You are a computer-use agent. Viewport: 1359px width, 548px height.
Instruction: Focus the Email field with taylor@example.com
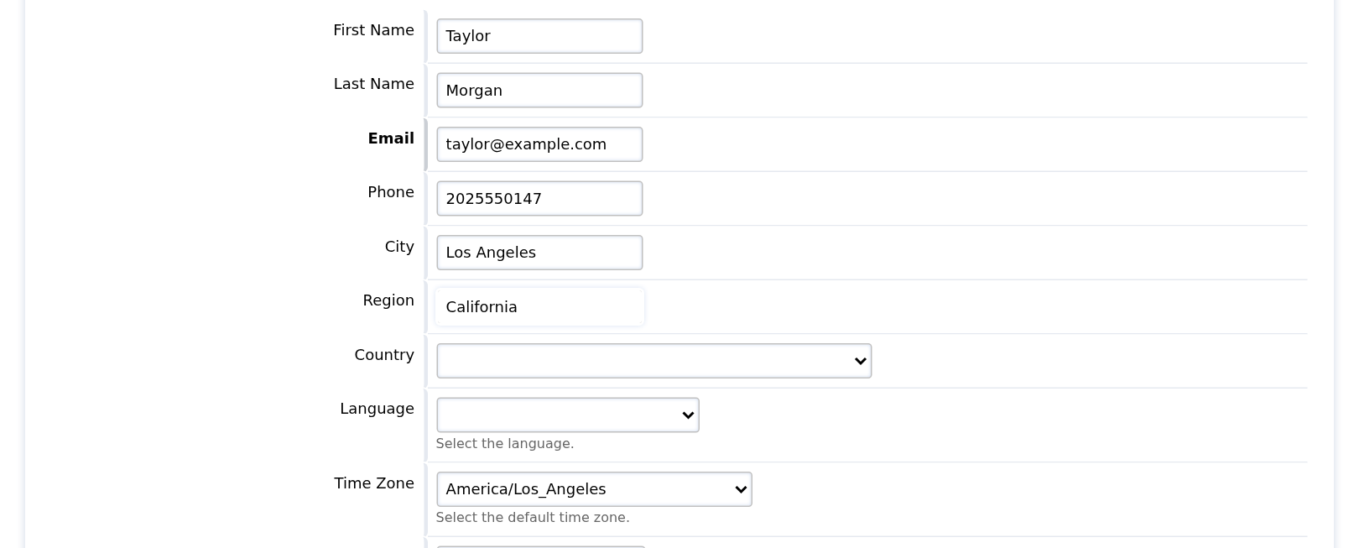coord(539,144)
